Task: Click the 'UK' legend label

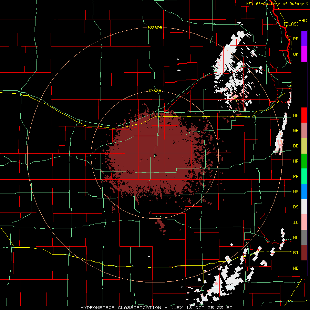Action: [x=296, y=54]
